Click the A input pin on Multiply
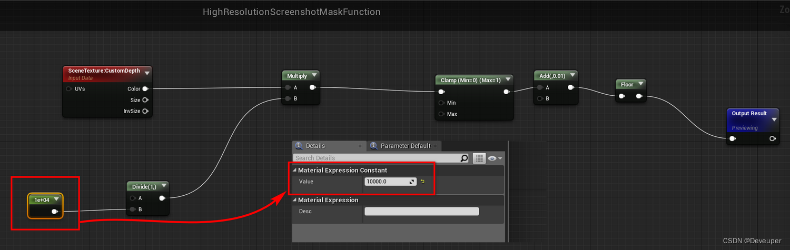The height and width of the screenshot is (250, 790). (288, 87)
